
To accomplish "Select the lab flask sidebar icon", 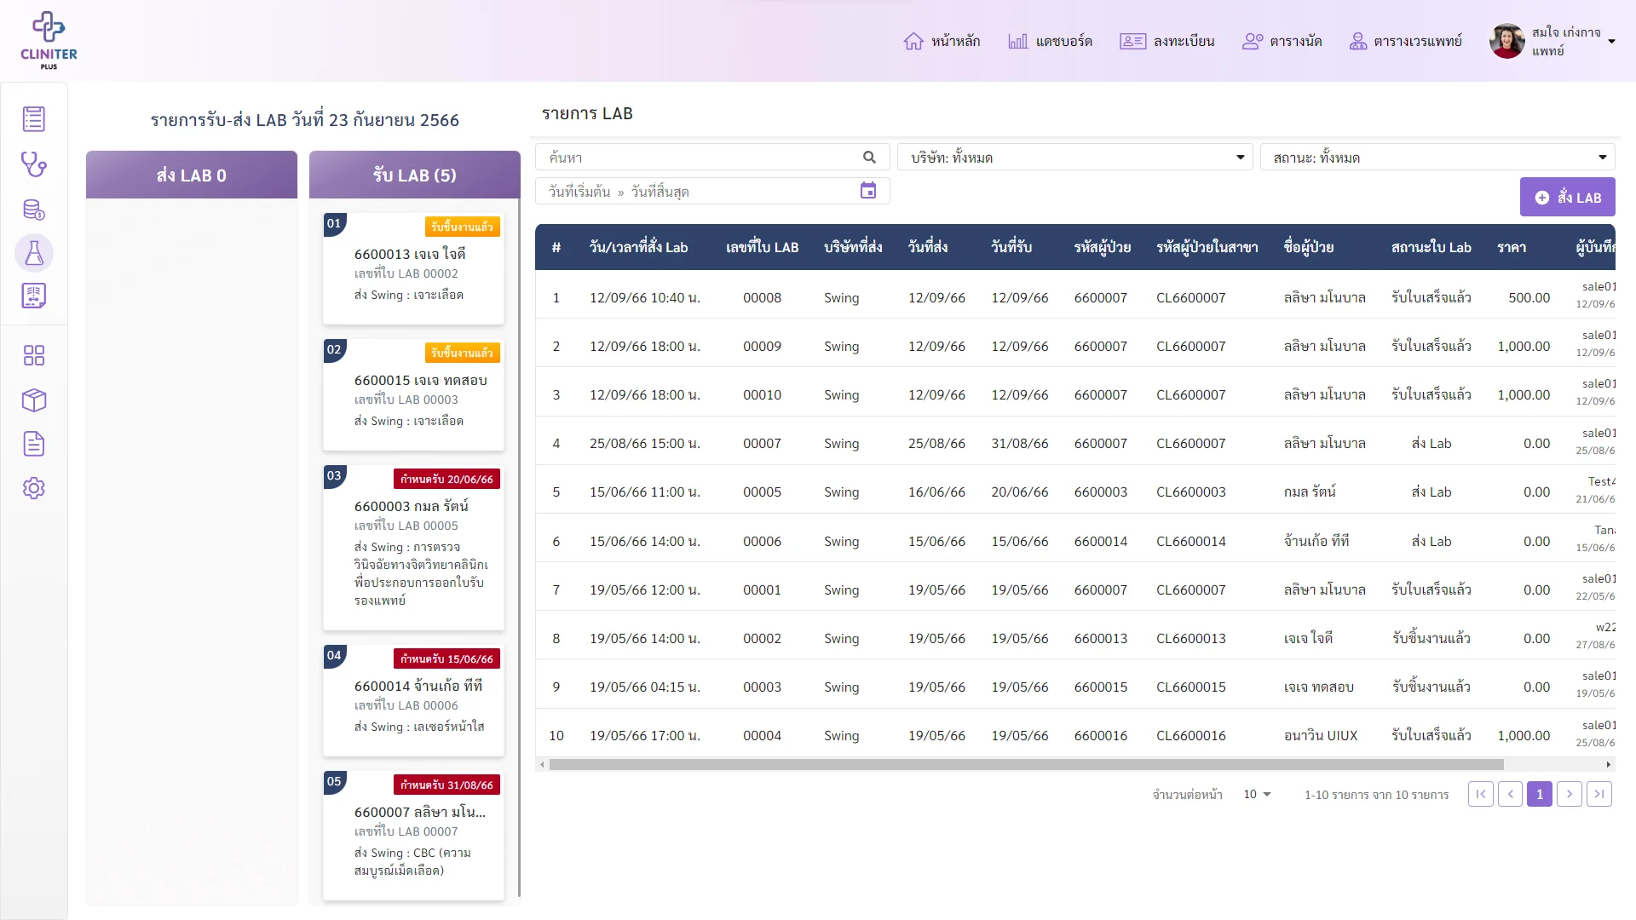I will (34, 253).
